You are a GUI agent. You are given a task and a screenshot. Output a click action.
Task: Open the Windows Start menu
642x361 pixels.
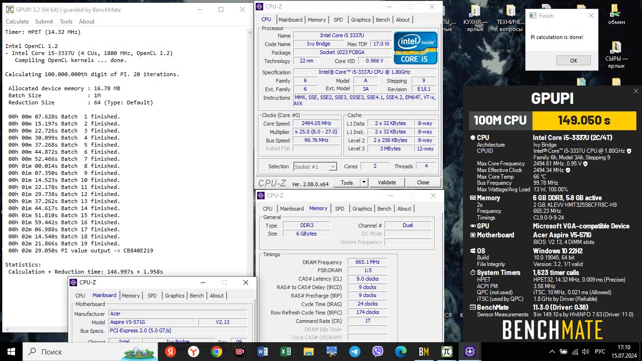click(11, 351)
